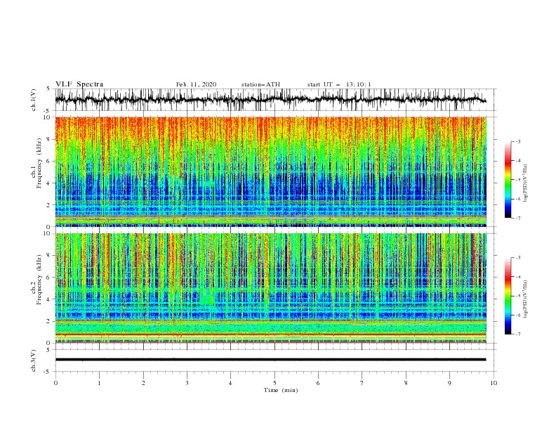Click the ch.1 frequency axis "2" tick
The width and height of the screenshot is (556, 430).
[48, 205]
